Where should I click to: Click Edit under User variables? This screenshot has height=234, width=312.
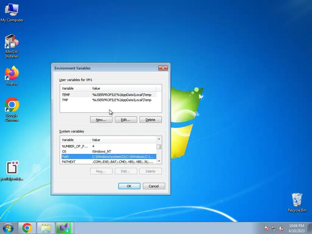tap(126, 119)
